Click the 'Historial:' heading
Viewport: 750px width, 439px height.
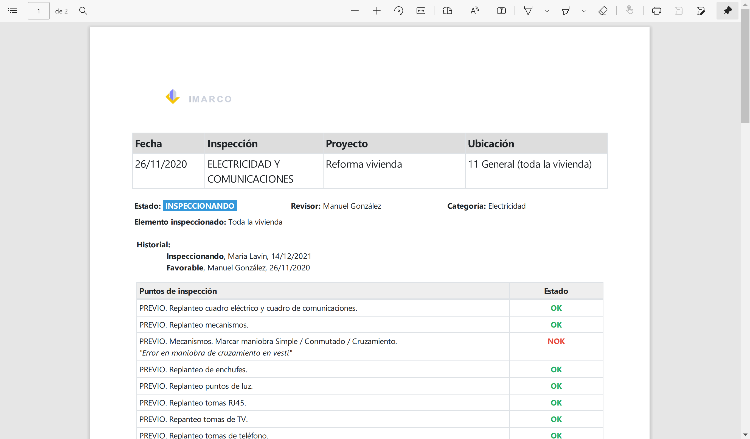(153, 245)
